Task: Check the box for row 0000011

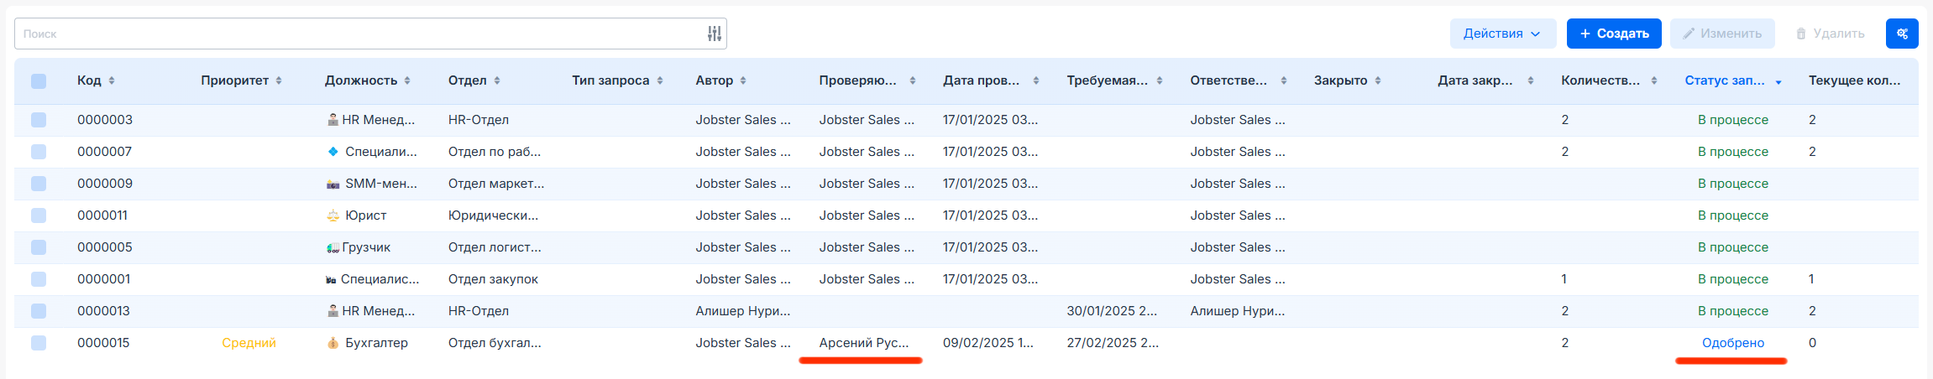Action: click(39, 215)
